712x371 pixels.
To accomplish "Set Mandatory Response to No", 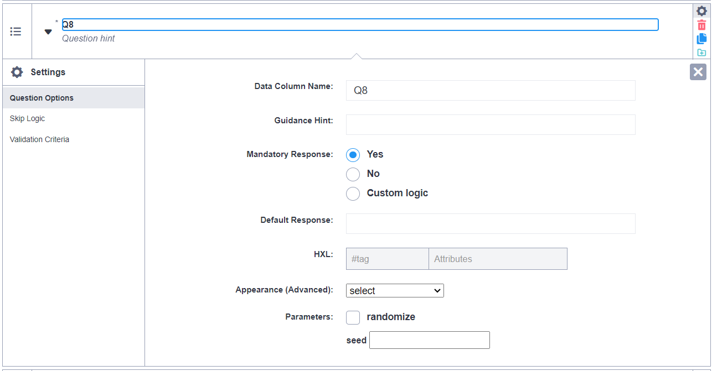I will 353,174.
